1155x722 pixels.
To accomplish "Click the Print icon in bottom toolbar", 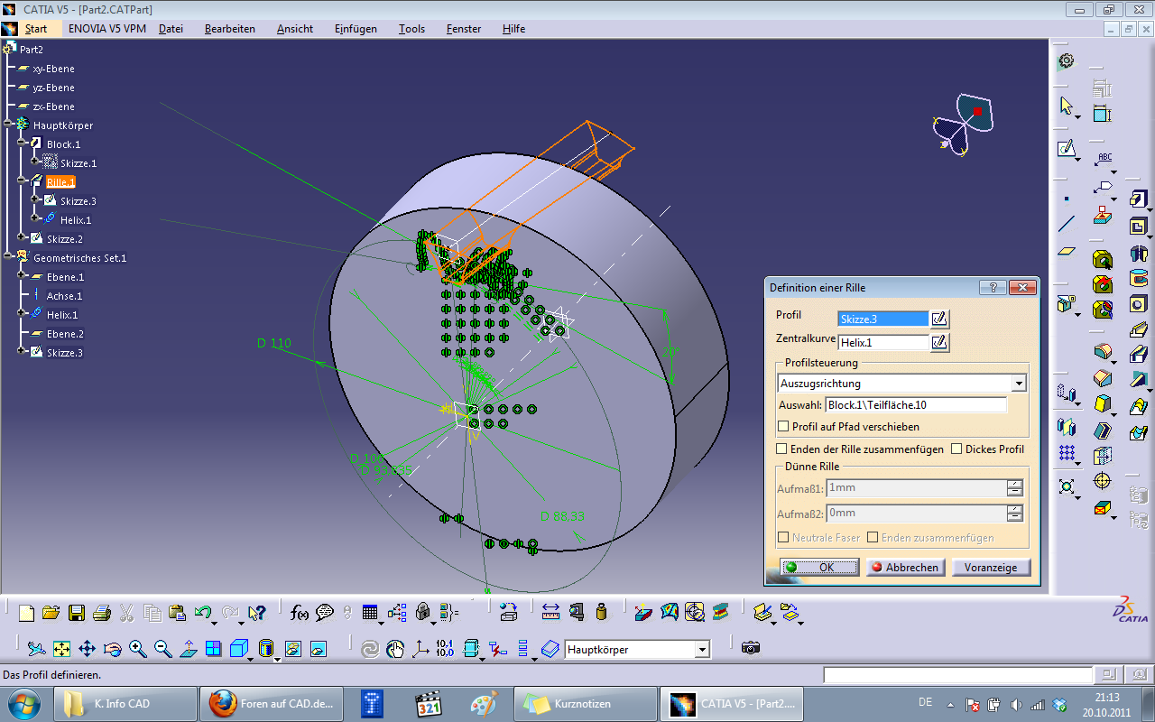I will pyautogui.click(x=102, y=614).
